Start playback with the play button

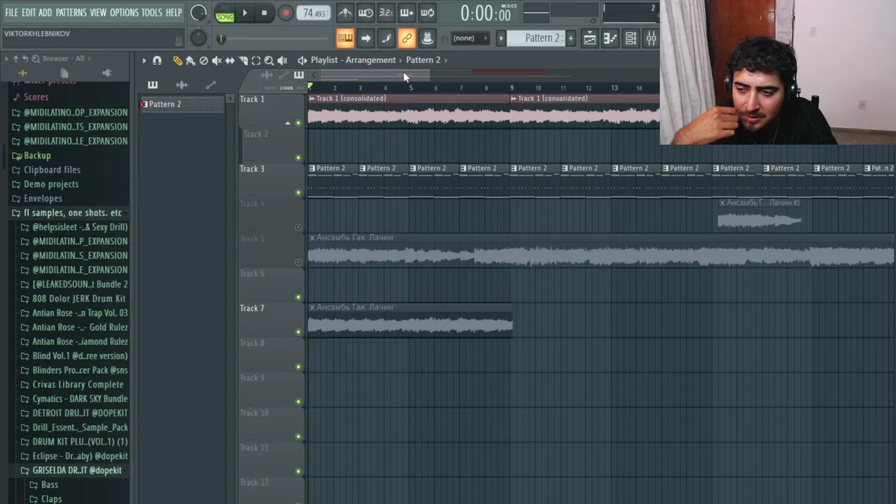pos(244,13)
